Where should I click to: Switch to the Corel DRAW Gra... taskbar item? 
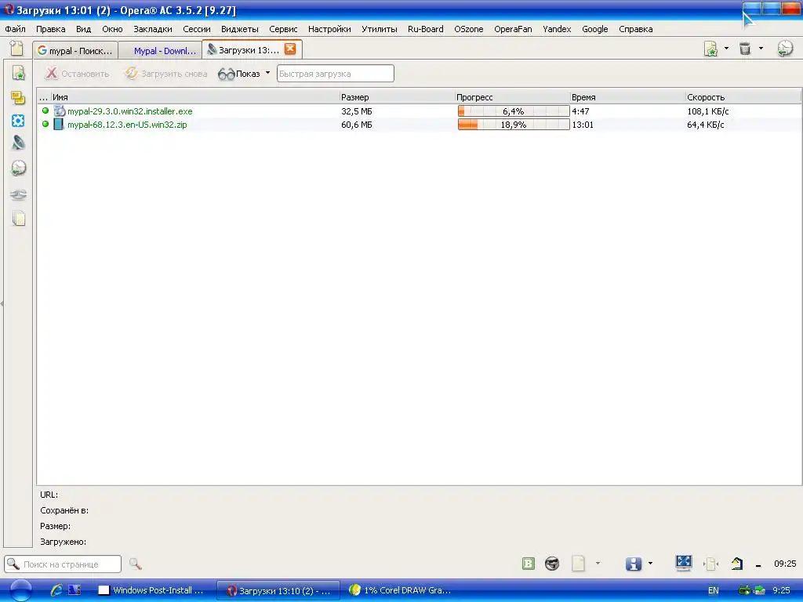pos(401,590)
